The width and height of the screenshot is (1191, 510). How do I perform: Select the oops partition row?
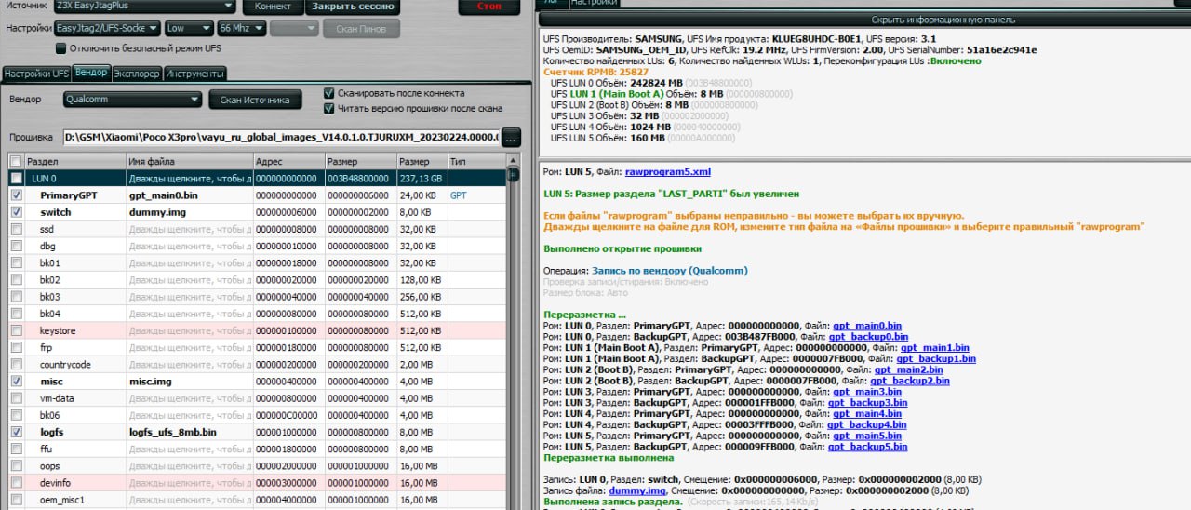(x=257, y=465)
